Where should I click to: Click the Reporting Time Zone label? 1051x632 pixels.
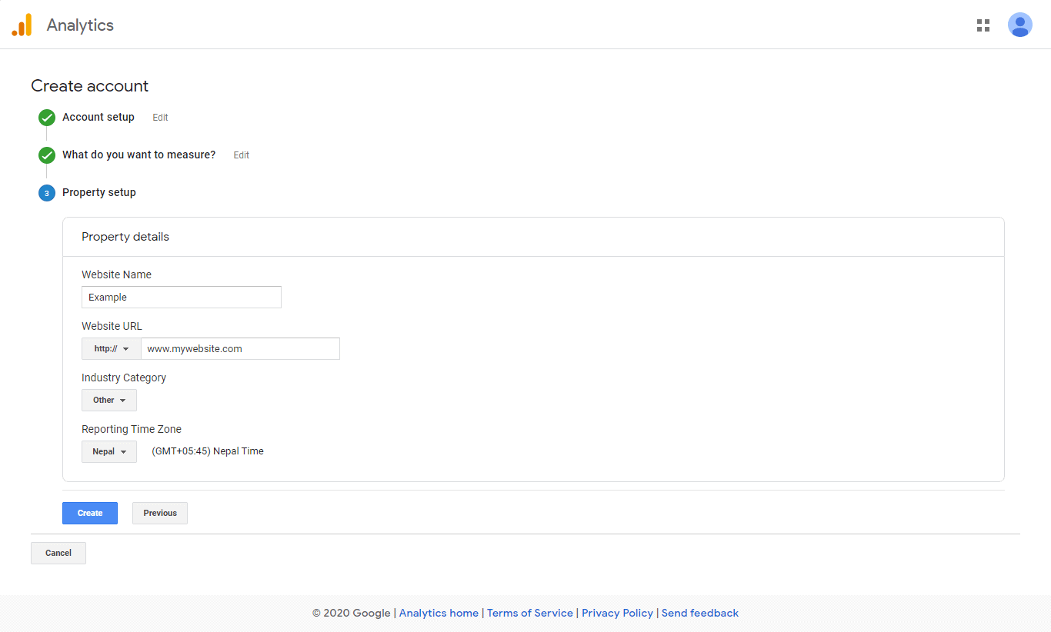click(132, 429)
